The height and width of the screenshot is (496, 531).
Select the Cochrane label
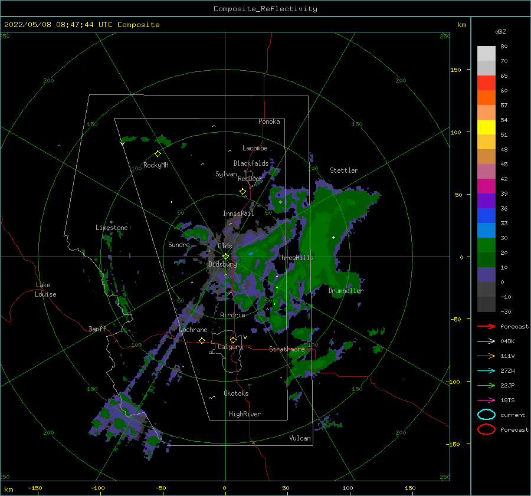193,330
